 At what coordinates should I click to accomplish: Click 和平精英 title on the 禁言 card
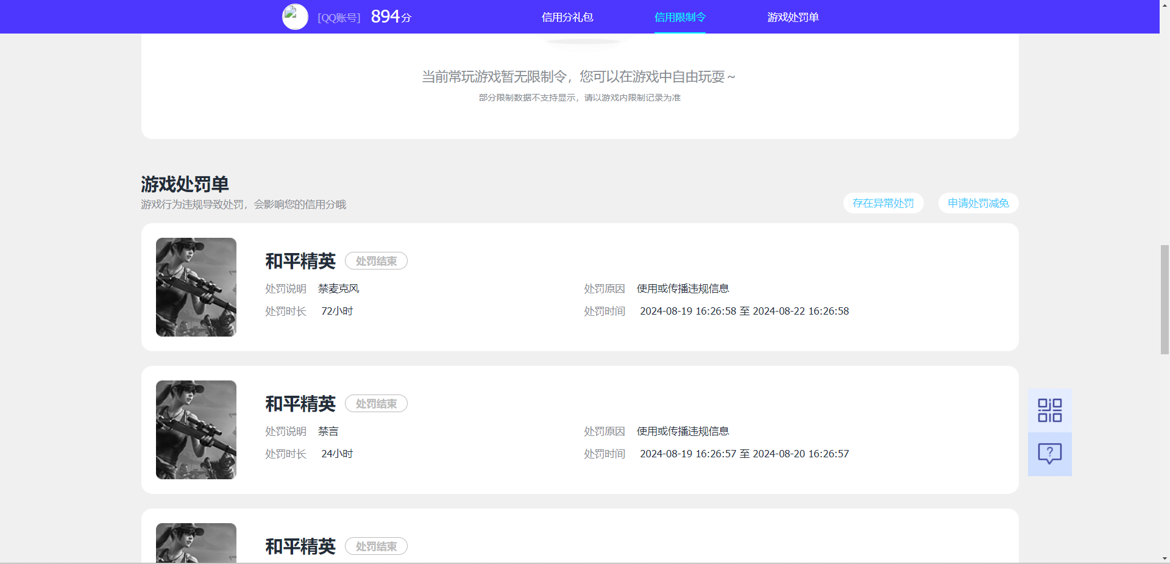click(x=300, y=404)
